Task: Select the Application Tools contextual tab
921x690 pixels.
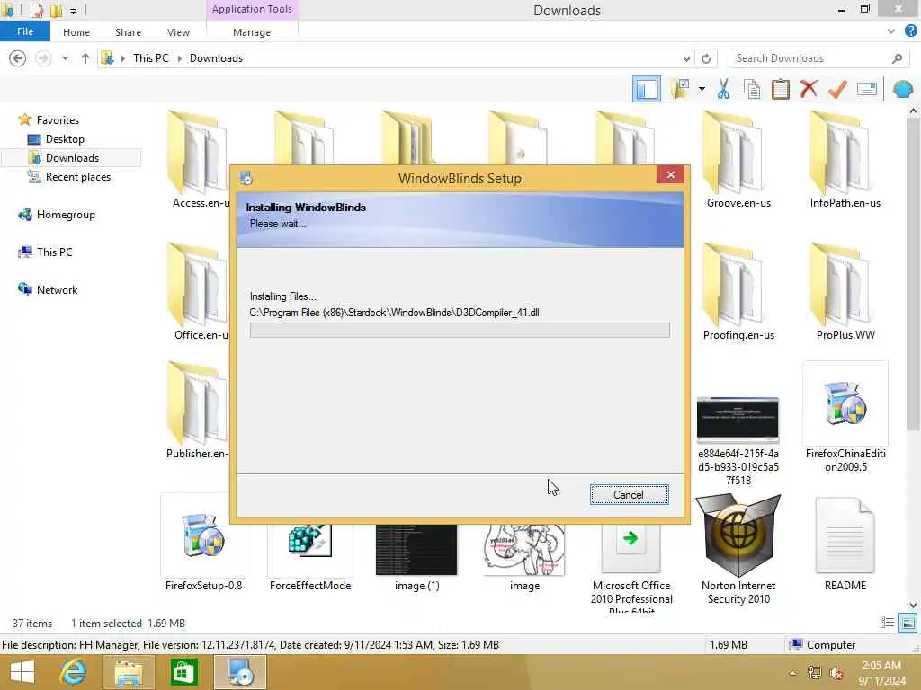Action: coord(252,9)
